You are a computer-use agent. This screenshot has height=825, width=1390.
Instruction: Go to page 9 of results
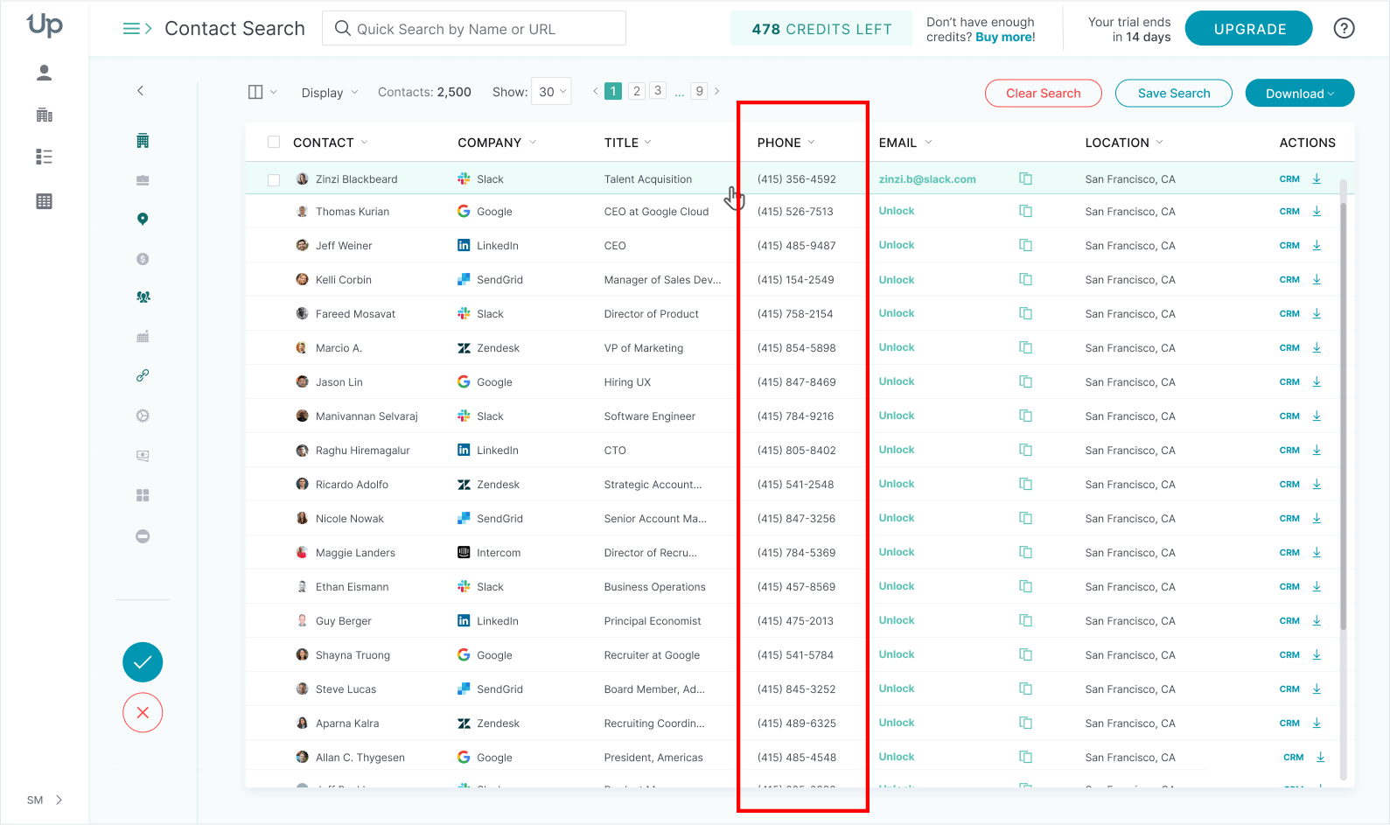(x=699, y=91)
